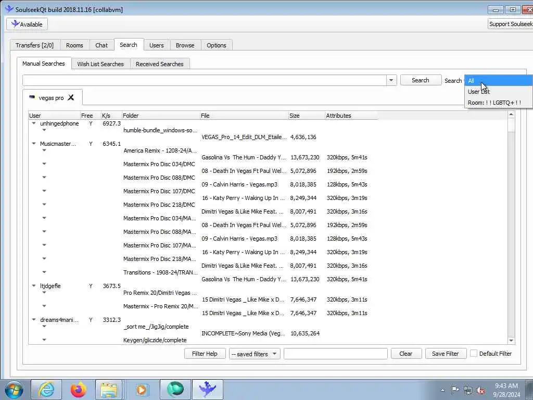The height and width of the screenshot is (400, 533).
Task: Sort results by Size column header
Action: (307, 116)
